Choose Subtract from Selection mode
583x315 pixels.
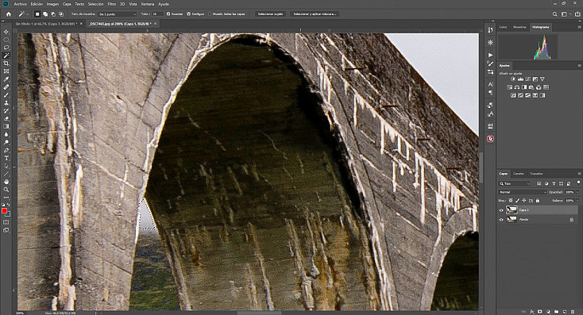(53, 14)
